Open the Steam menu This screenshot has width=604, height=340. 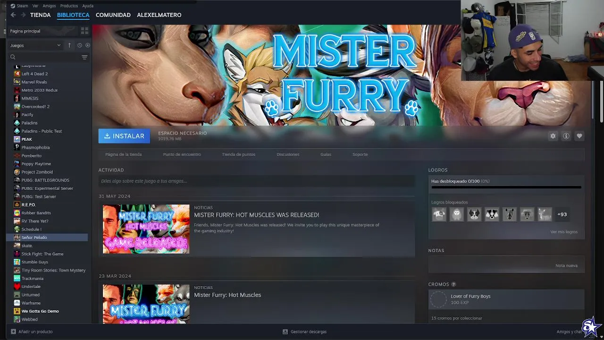tap(22, 6)
